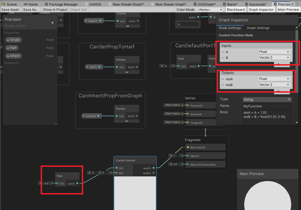This screenshot has width=301, height=210.
Task: Click the resA(1) output port
Action: 153,168
